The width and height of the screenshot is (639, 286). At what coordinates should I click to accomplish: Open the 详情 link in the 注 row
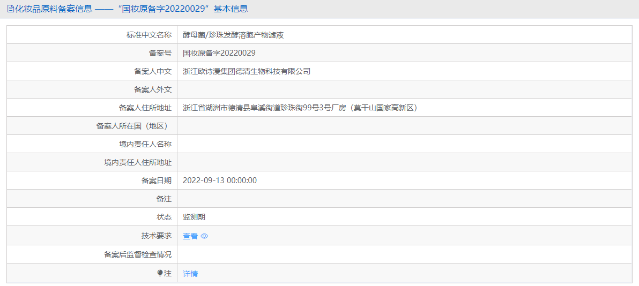(x=190, y=274)
